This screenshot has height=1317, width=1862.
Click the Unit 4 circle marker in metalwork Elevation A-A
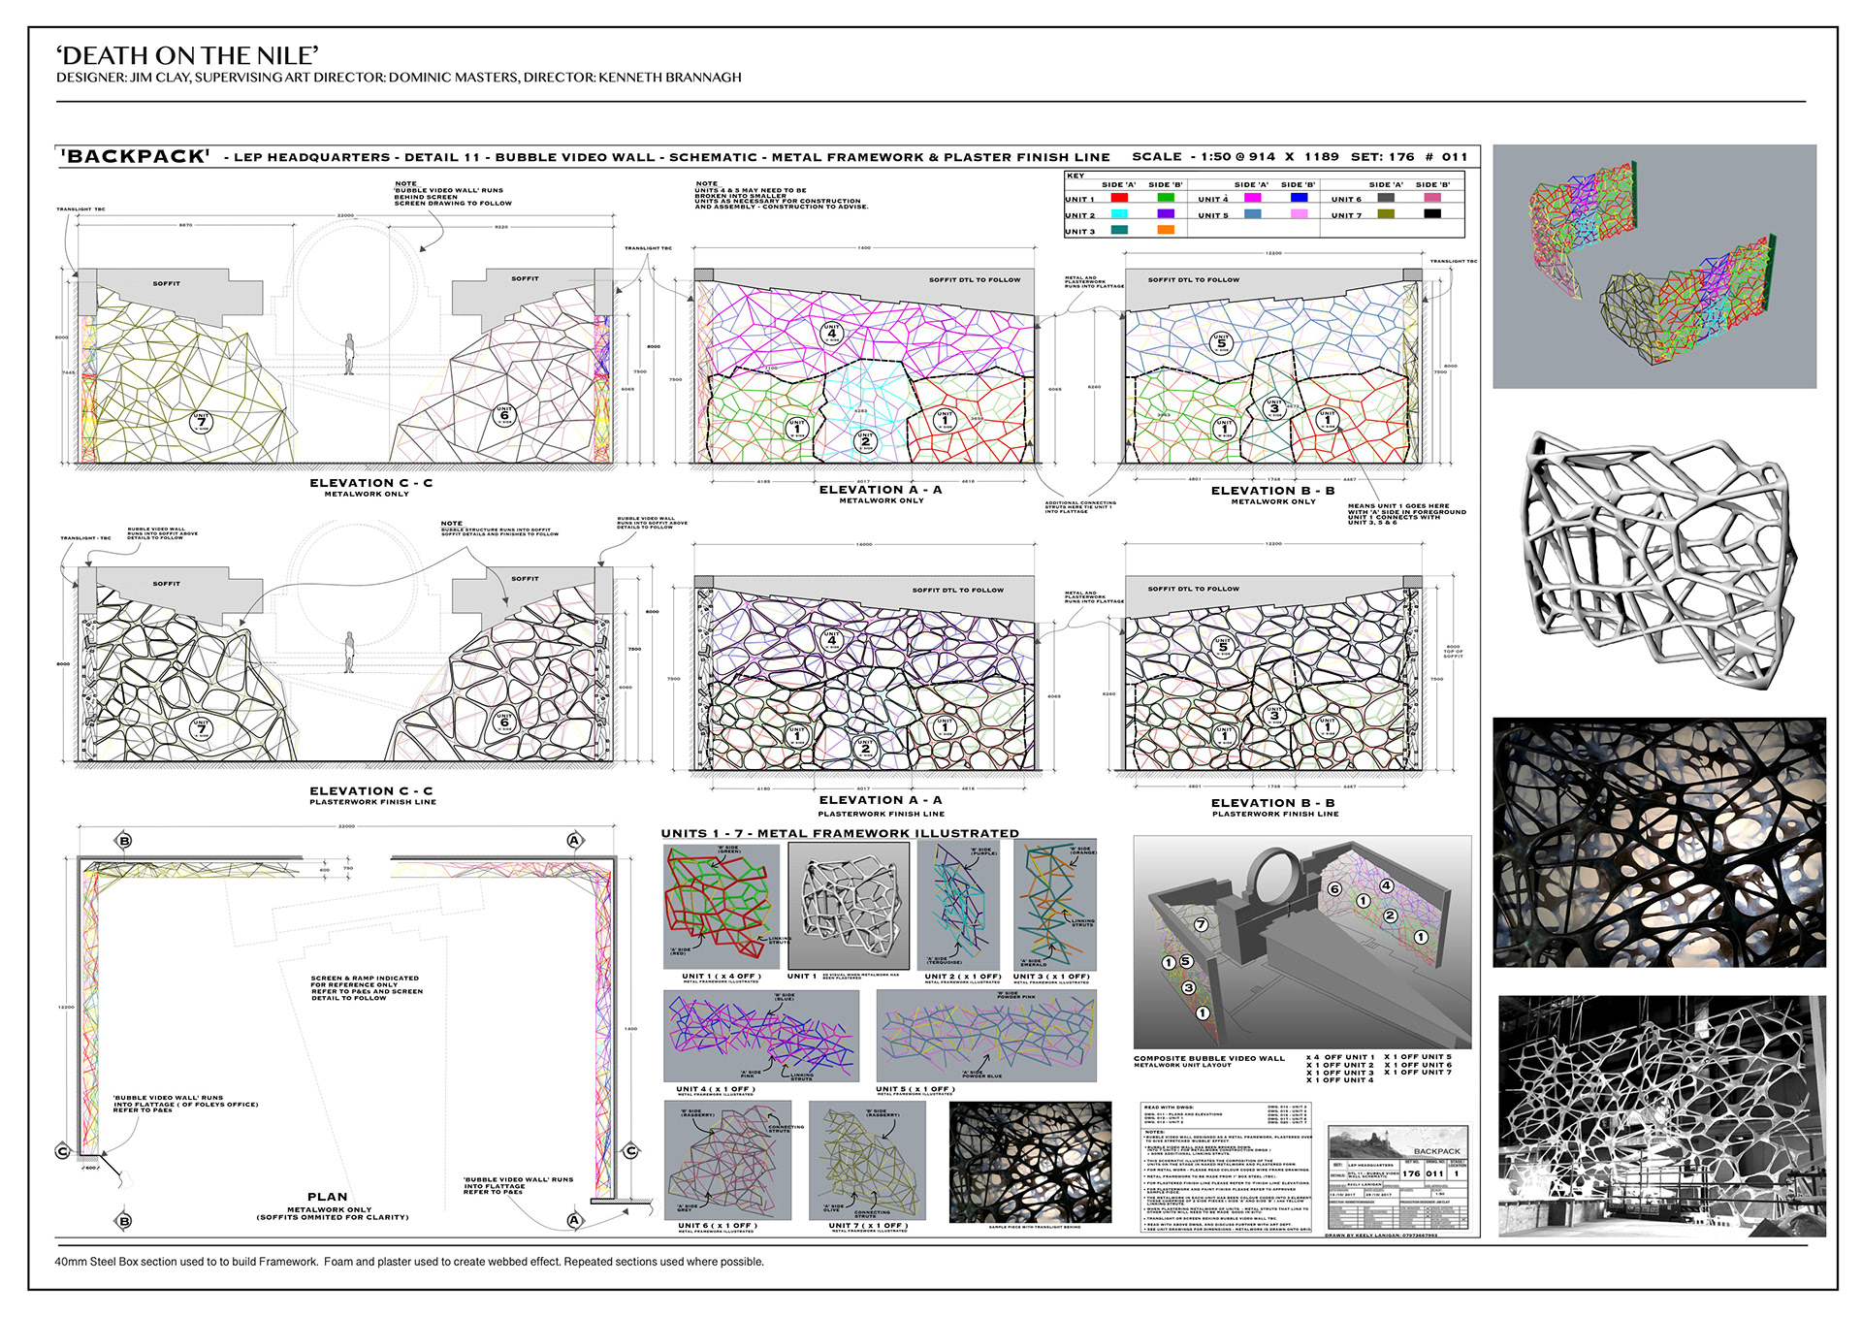(x=831, y=333)
